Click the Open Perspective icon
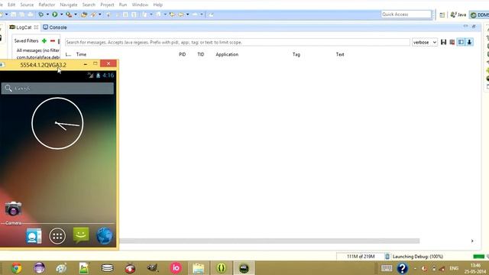 (442, 15)
